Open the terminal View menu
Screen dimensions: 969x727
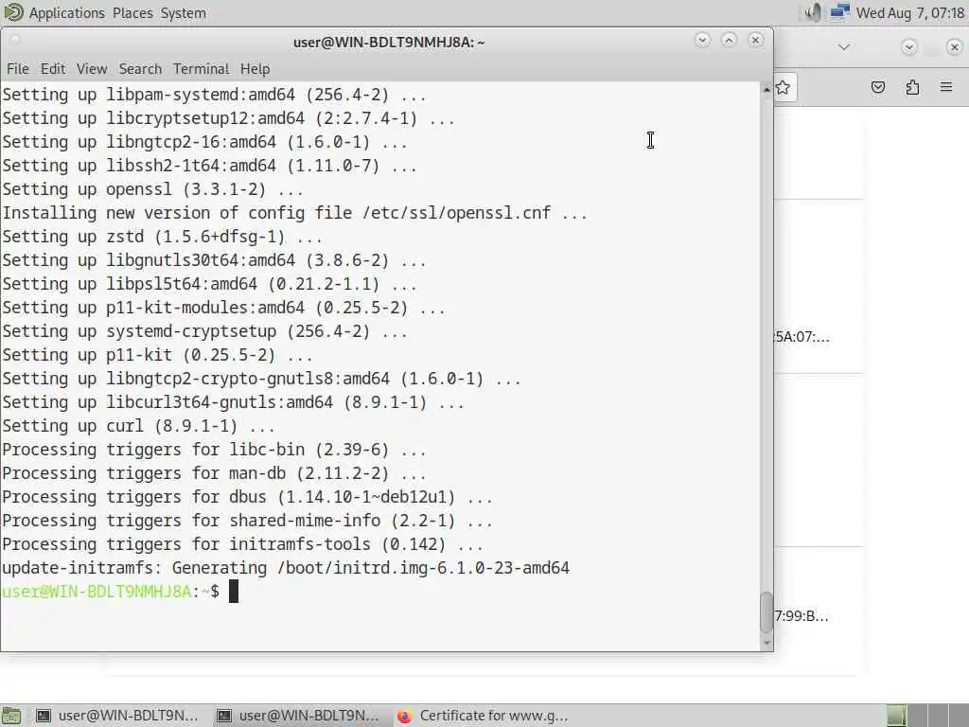coord(92,68)
